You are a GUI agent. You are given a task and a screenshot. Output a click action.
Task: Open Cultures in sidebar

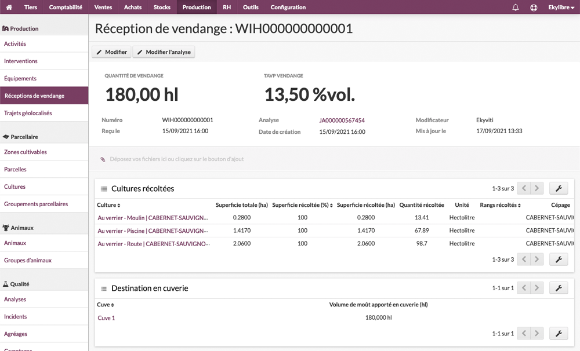click(44, 187)
